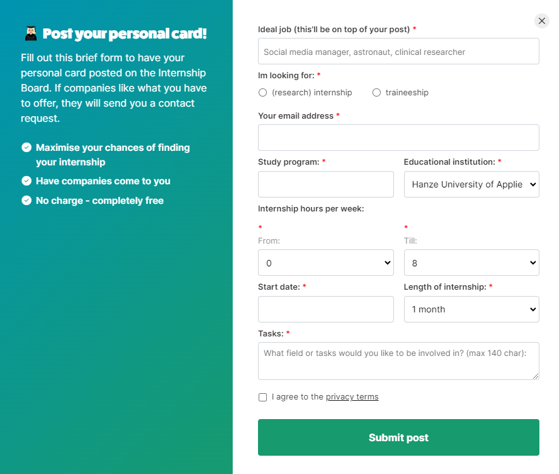Focus the Ideal job text field
Screen dimensions: 559x474
(398, 52)
